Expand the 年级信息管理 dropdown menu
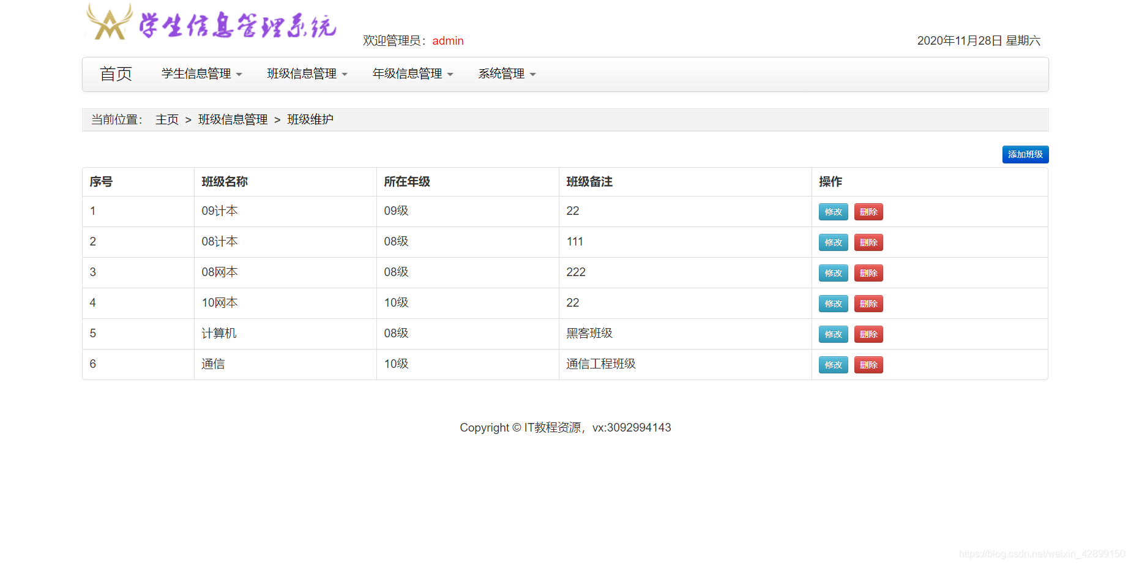 pos(413,74)
